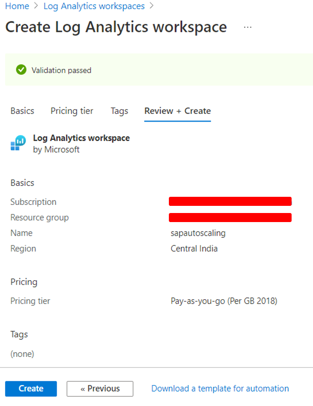Image resolution: width=313 pixels, height=406 pixels.
Task: Click the Subscription field label
Action: (x=33, y=202)
